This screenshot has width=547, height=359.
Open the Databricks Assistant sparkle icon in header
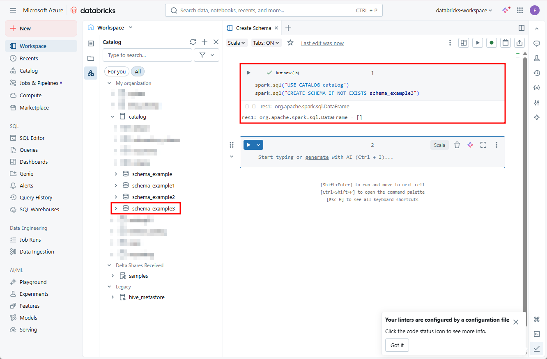(506, 10)
